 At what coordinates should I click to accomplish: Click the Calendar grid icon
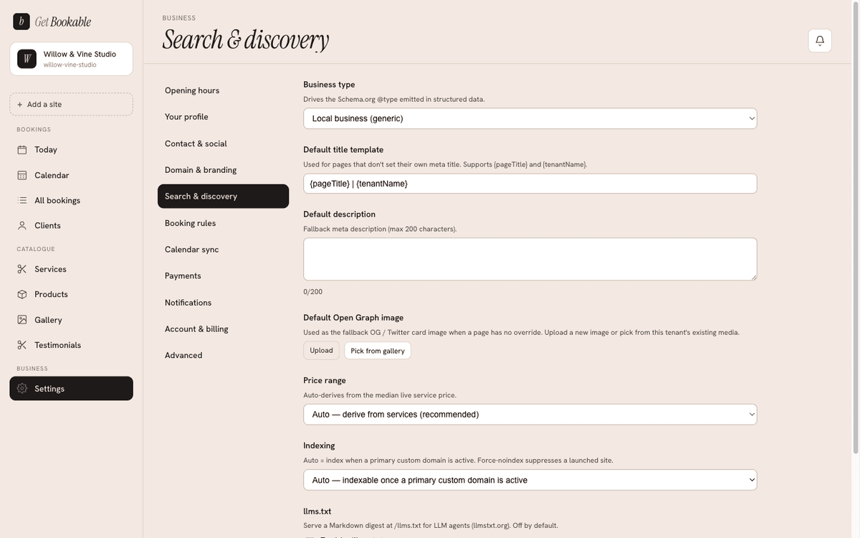[x=22, y=175]
